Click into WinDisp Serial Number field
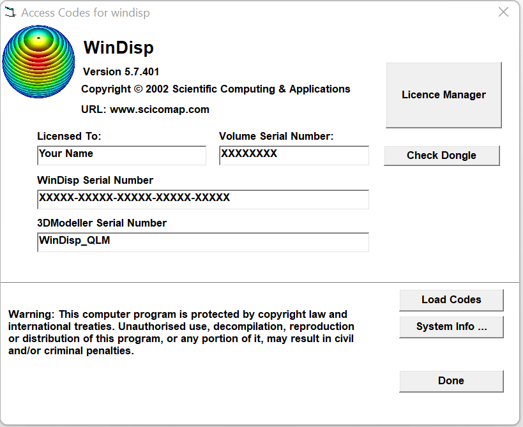The height and width of the screenshot is (427, 523). tap(203, 199)
